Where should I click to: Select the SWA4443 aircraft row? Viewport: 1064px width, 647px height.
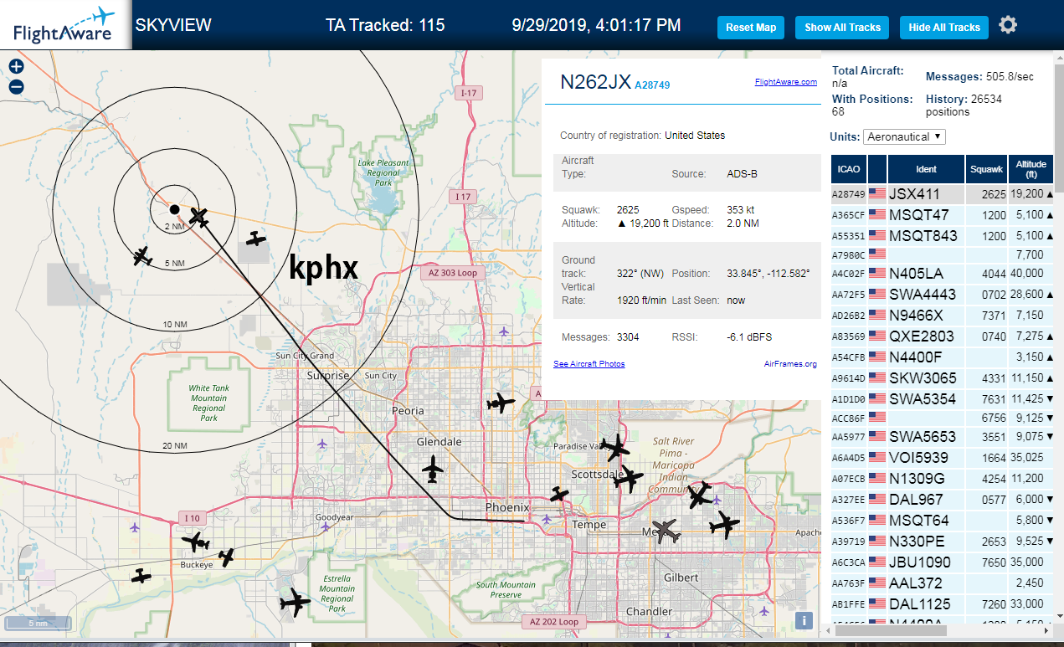(x=942, y=294)
